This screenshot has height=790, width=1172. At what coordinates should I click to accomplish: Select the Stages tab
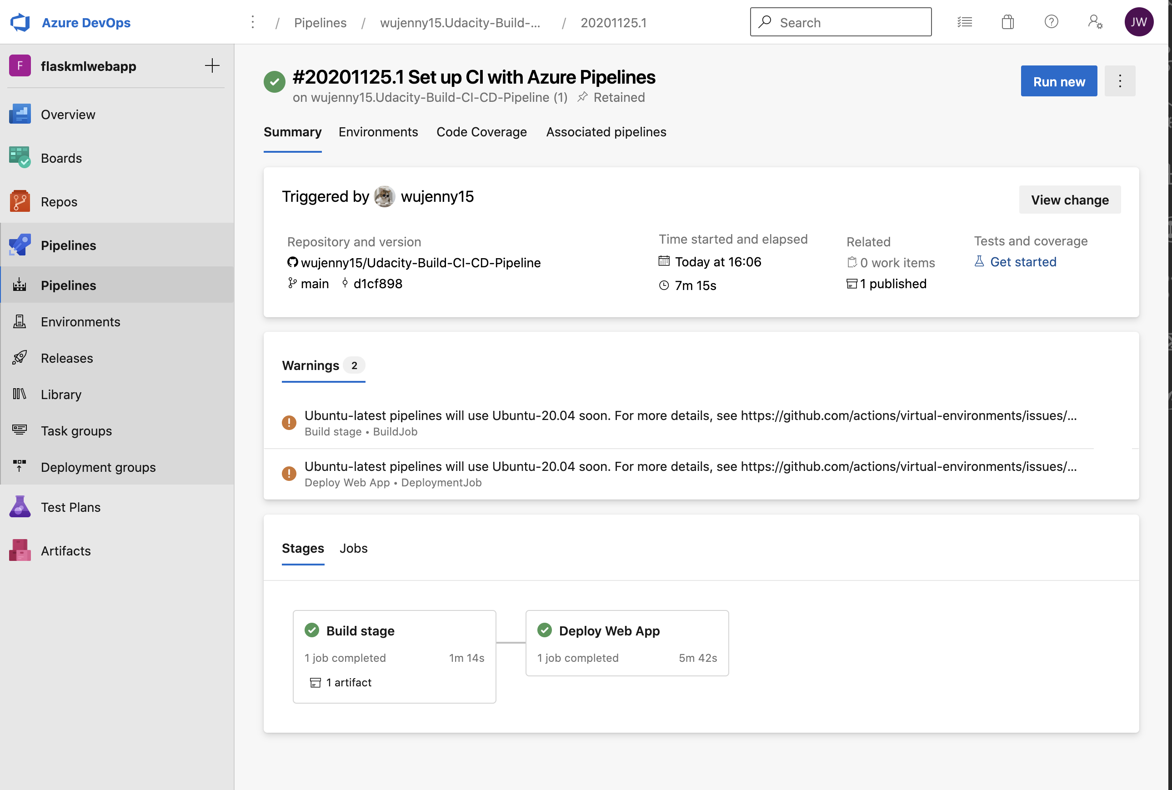303,548
